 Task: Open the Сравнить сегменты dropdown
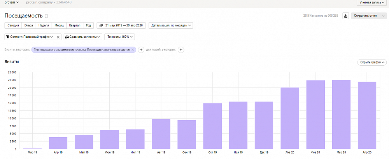click(83, 37)
